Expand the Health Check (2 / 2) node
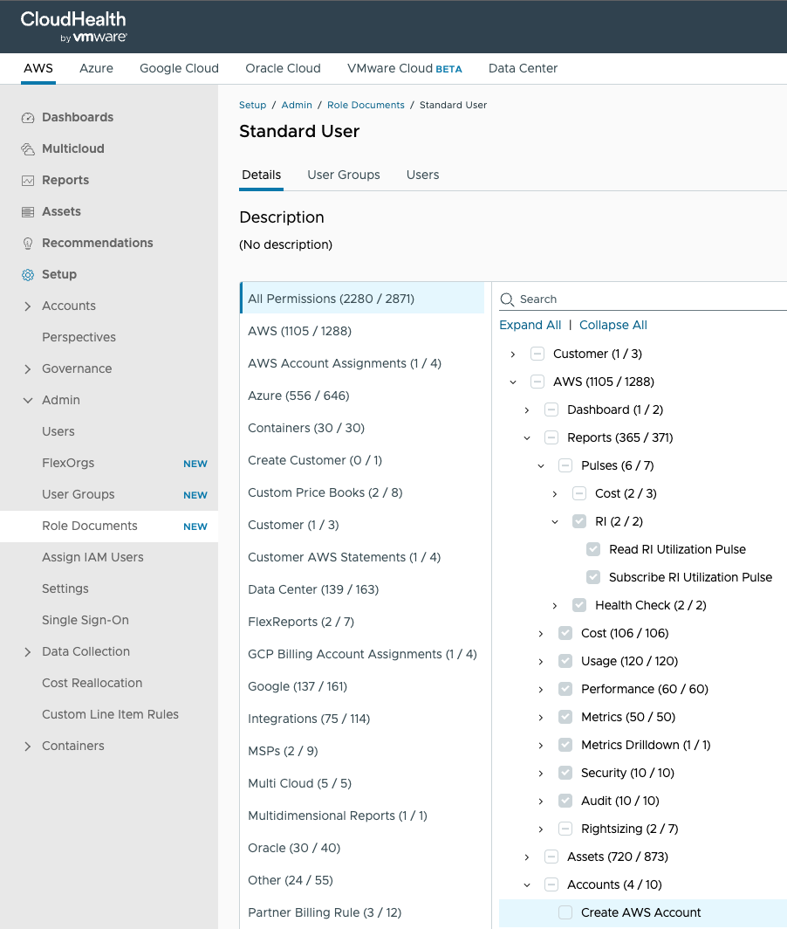The width and height of the screenshot is (787, 929). pyautogui.click(x=555, y=605)
